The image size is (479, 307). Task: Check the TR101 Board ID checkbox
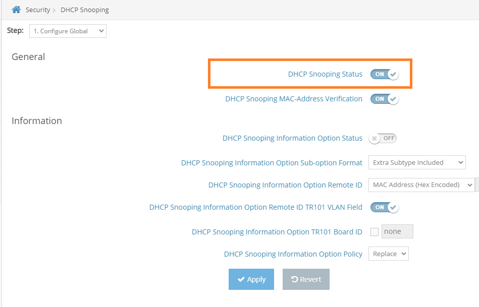374,232
